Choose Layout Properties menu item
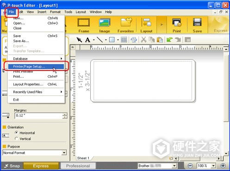Screen dimensions: 230x171 coord(36,84)
